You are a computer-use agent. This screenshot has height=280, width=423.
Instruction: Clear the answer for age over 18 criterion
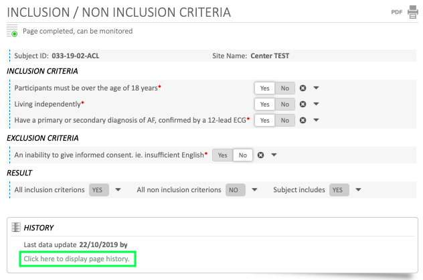pos(303,88)
